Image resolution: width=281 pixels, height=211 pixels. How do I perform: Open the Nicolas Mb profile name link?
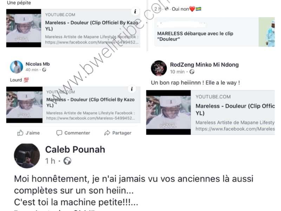point(38,64)
